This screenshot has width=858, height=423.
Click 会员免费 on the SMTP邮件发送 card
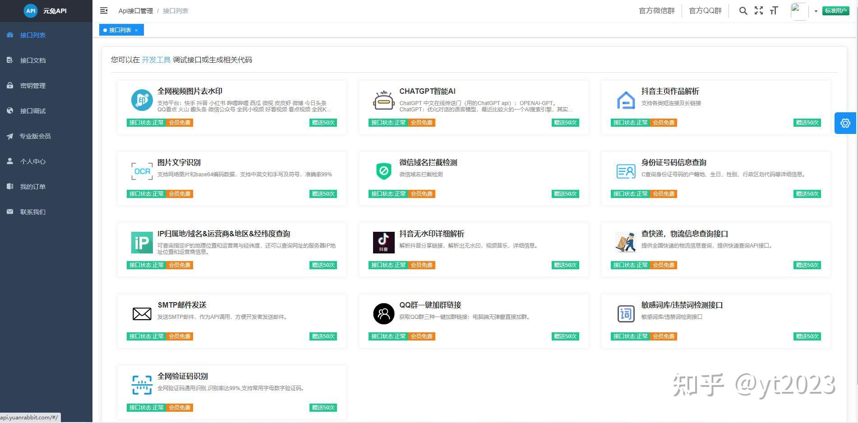(180, 336)
